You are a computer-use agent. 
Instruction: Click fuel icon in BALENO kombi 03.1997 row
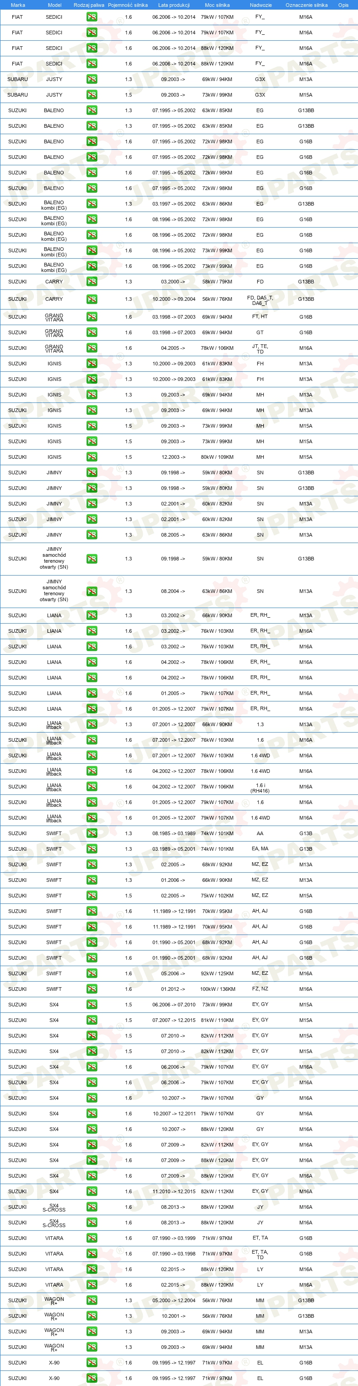92,204
